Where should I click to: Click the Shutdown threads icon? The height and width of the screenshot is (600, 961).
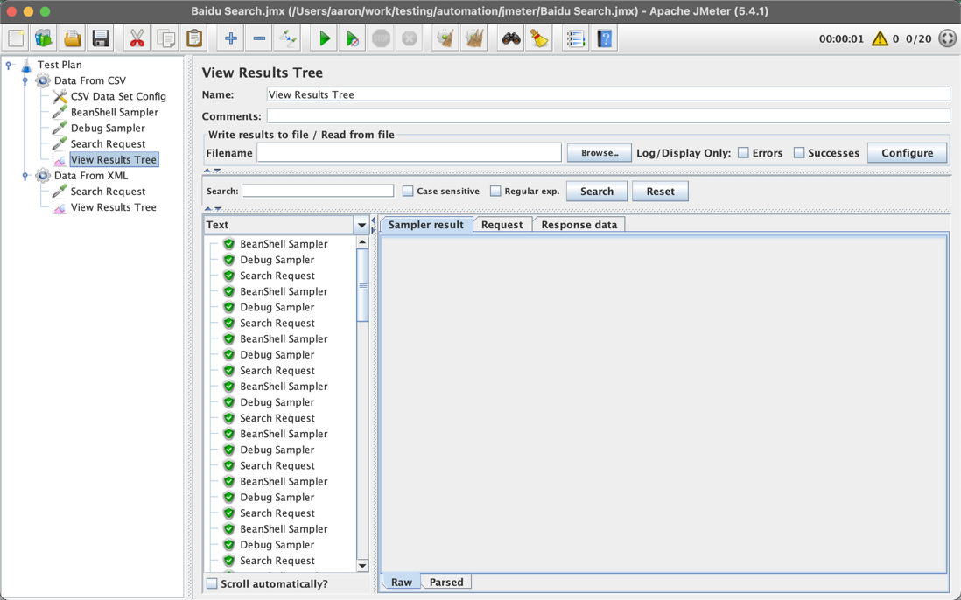tap(410, 38)
